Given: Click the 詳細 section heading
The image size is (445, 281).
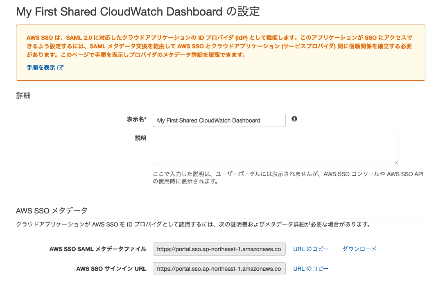Looking at the screenshot, I should coord(23,96).
